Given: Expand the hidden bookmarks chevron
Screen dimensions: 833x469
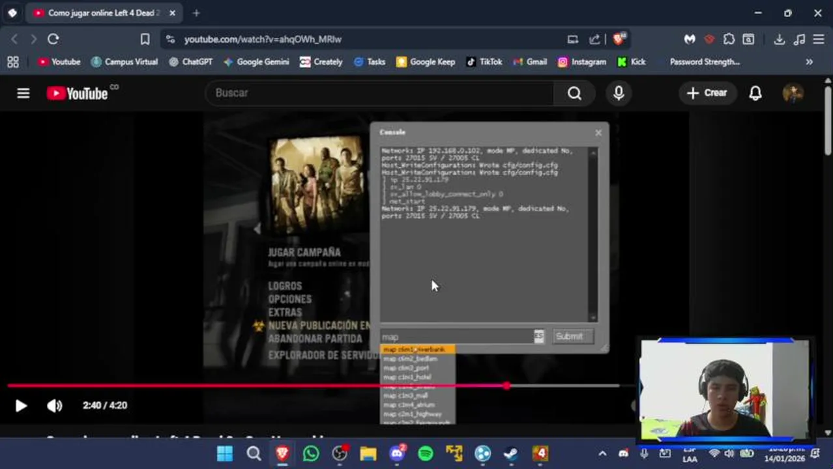Looking at the screenshot, I should coord(809,62).
